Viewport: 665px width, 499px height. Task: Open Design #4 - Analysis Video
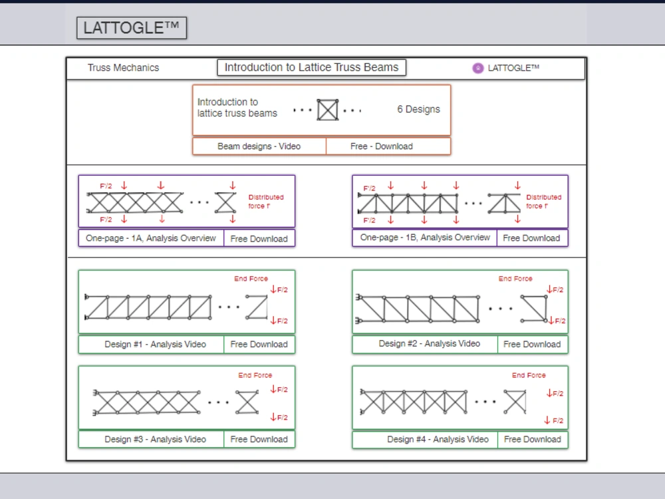click(x=424, y=440)
